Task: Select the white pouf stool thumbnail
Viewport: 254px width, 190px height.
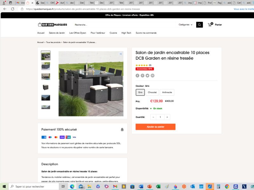Action: point(46,87)
